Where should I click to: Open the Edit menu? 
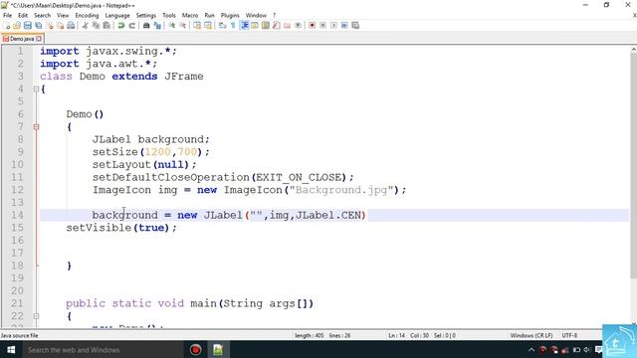coord(23,15)
